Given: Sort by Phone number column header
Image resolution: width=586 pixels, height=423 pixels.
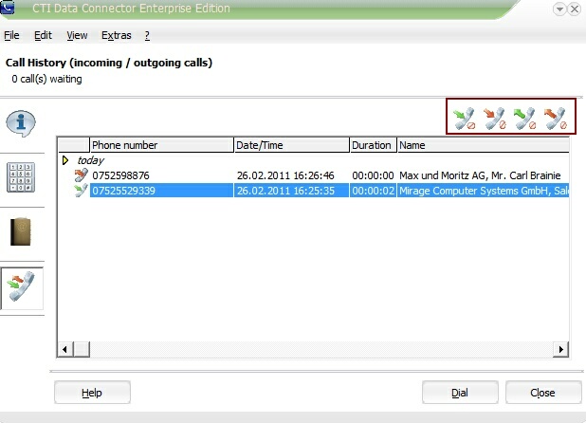Looking at the screenshot, I should (x=161, y=145).
